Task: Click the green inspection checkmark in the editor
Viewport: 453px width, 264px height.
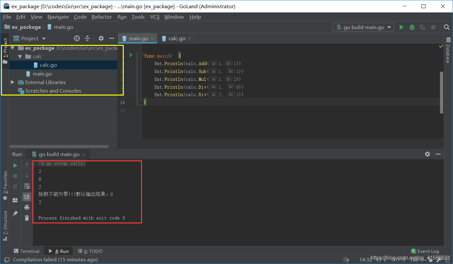Action: (441, 47)
